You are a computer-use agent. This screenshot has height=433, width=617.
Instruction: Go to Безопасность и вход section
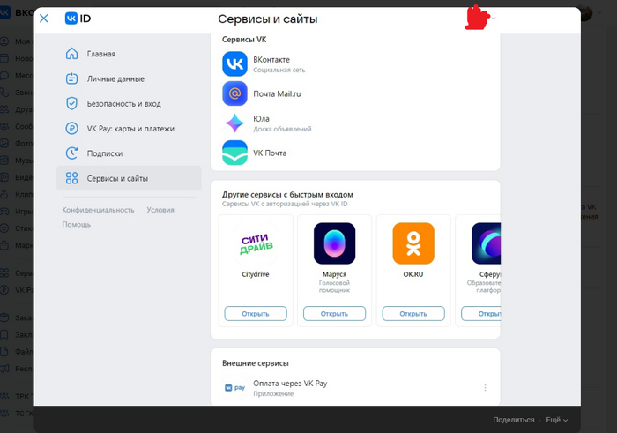(x=129, y=103)
